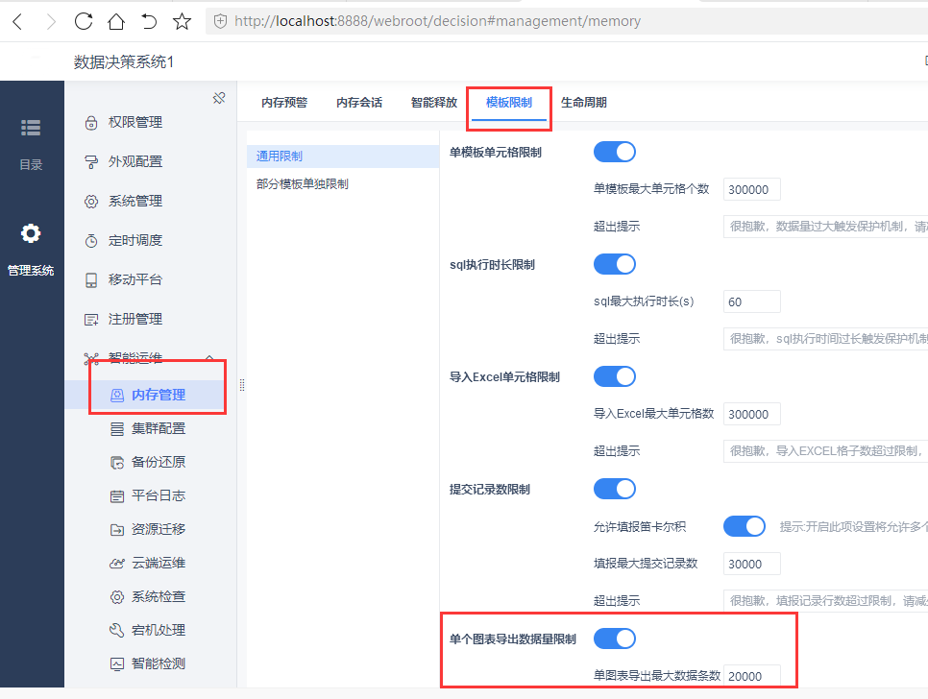Image resolution: width=928 pixels, height=699 pixels.
Task: Click the sql最大执行时长 input field
Action: click(x=751, y=301)
